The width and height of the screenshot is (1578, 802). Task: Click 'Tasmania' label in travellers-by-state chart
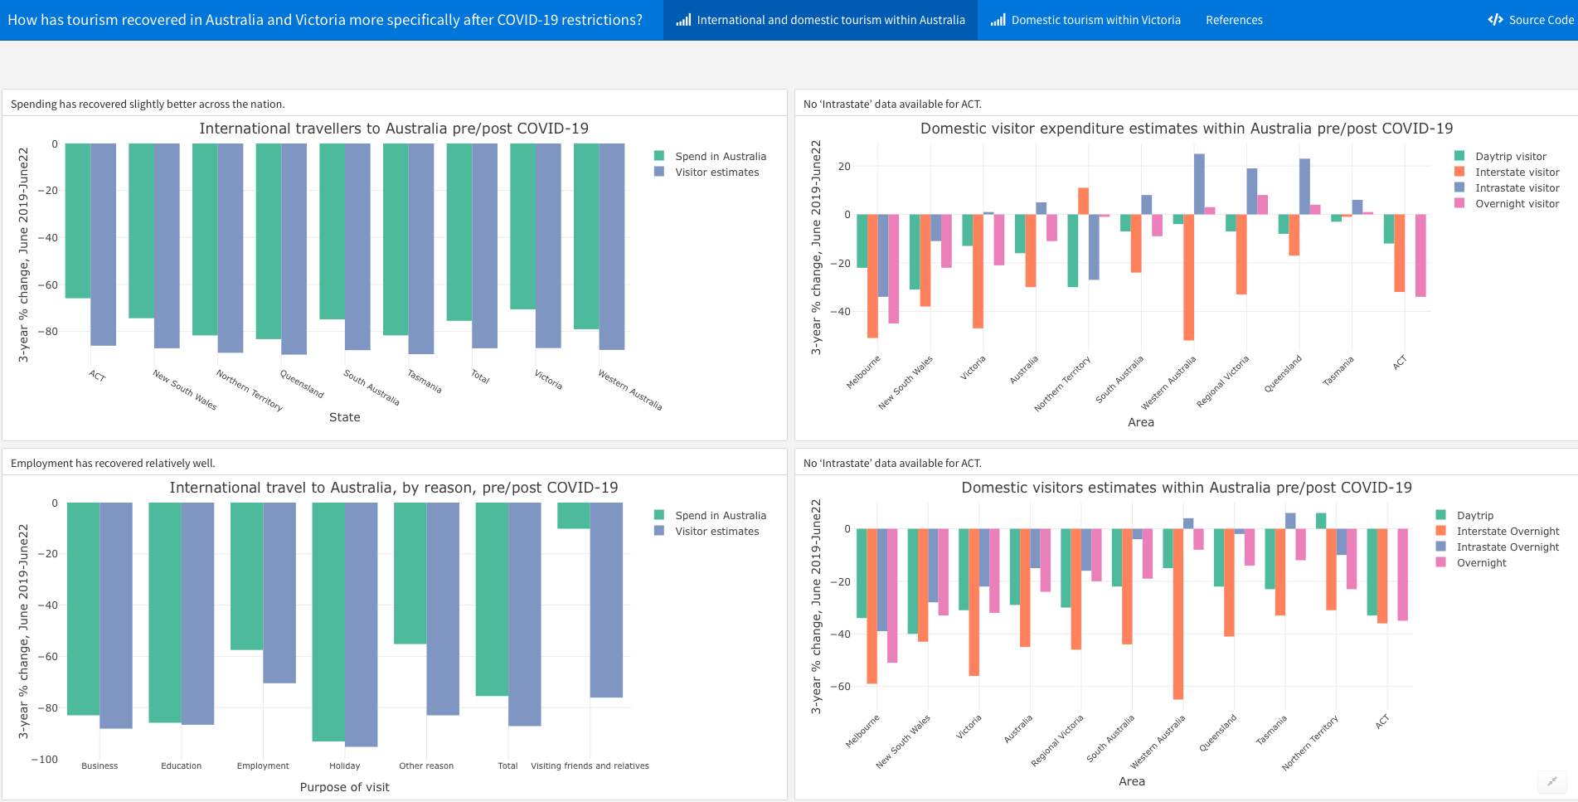425,382
